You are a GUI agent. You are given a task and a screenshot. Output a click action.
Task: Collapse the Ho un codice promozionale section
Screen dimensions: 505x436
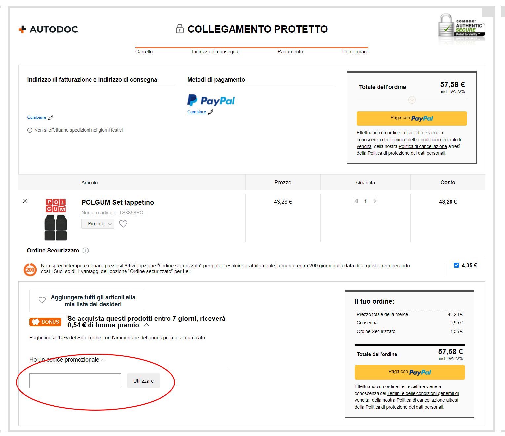click(104, 360)
